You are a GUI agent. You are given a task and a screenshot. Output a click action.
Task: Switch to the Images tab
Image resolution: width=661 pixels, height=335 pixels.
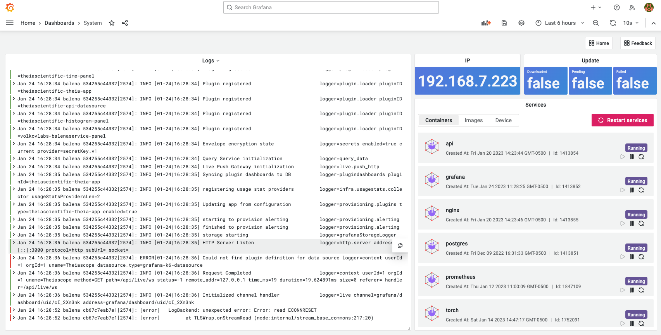(x=474, y=120)
